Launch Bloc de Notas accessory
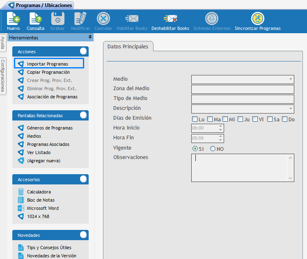 [x=41, y=200]
